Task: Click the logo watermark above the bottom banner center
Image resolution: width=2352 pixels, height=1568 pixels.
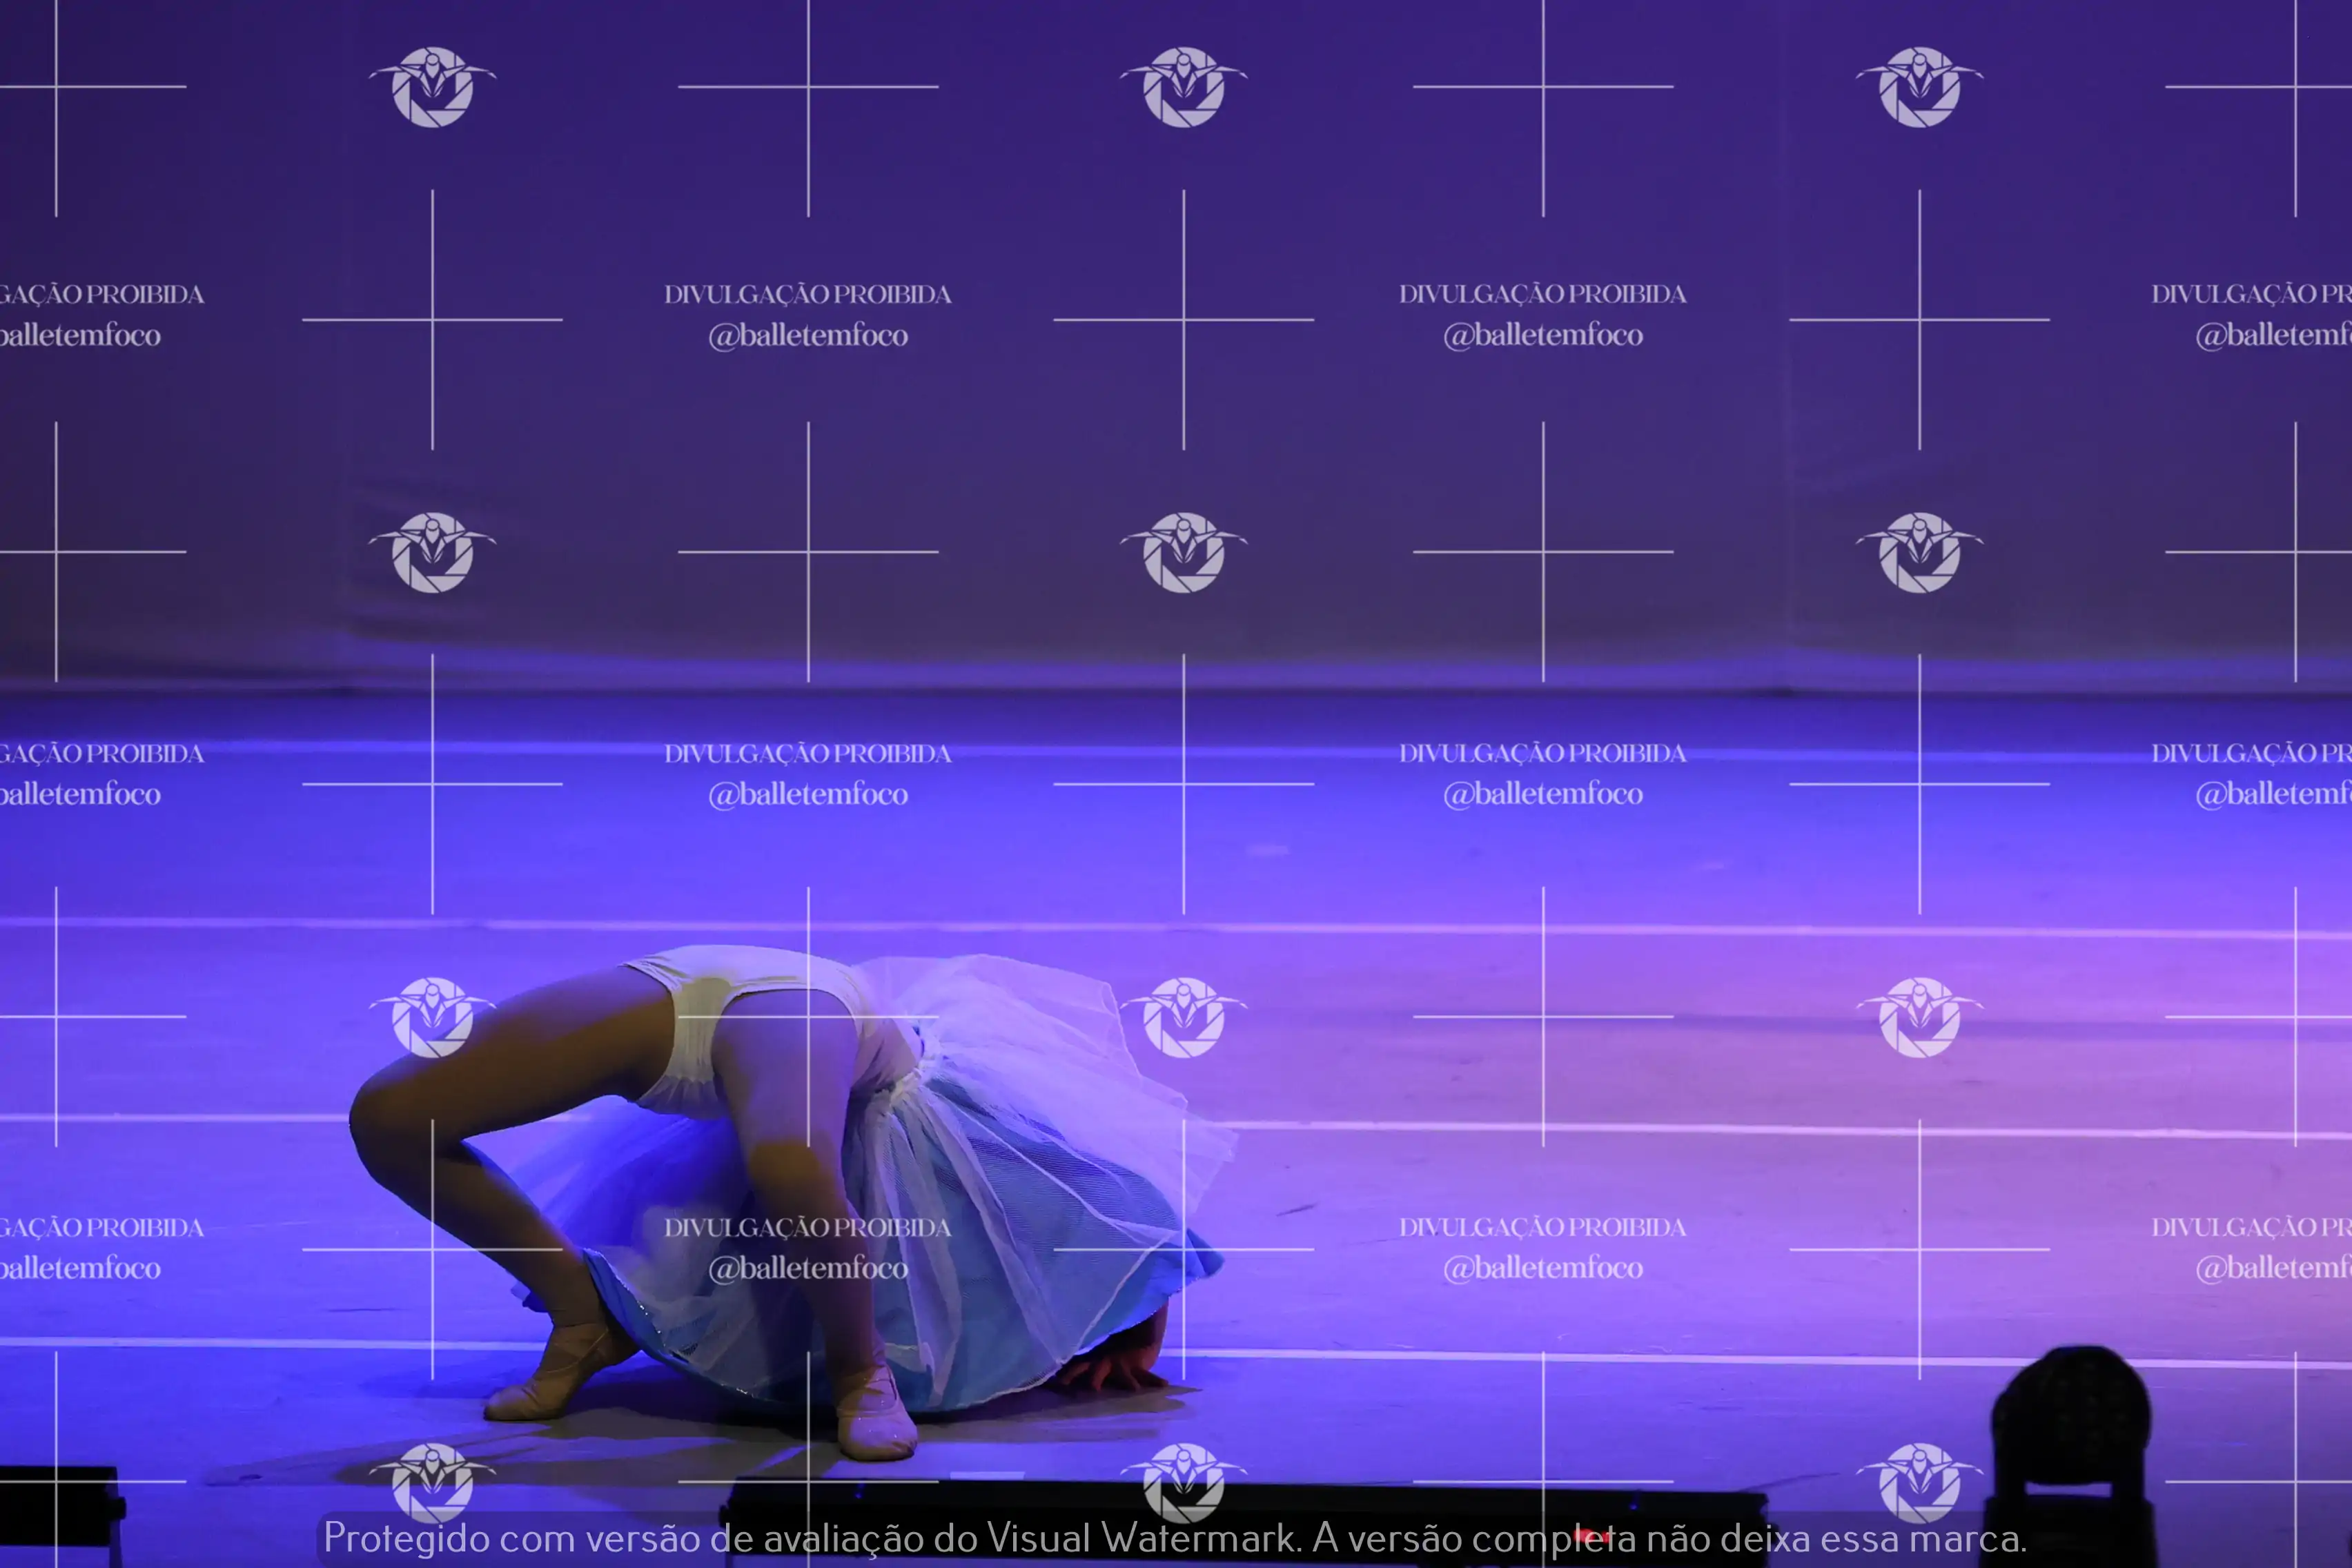Action: [x=1183, y=1480]
